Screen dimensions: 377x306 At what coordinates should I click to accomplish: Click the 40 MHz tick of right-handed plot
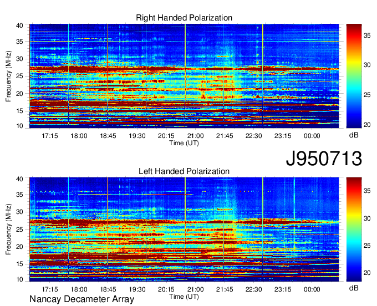point(20,25)
